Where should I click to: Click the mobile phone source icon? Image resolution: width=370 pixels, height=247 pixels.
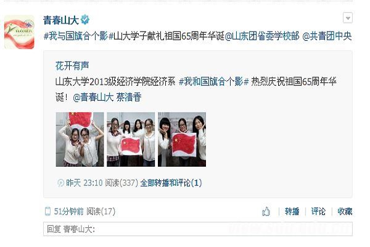47,211
